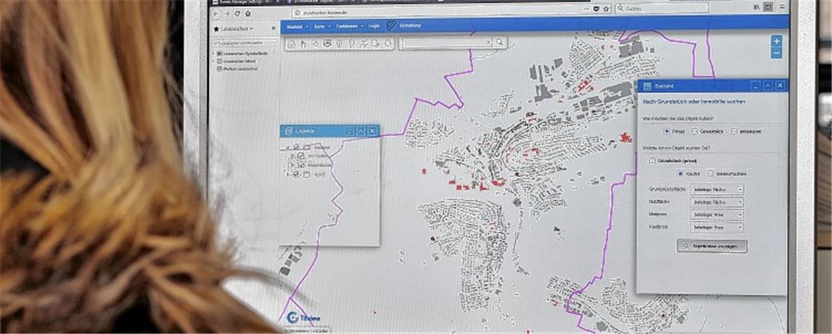Screen dimensions: 832x334
Task: Clear the map search field with X
Action: [x=490, y=42]
